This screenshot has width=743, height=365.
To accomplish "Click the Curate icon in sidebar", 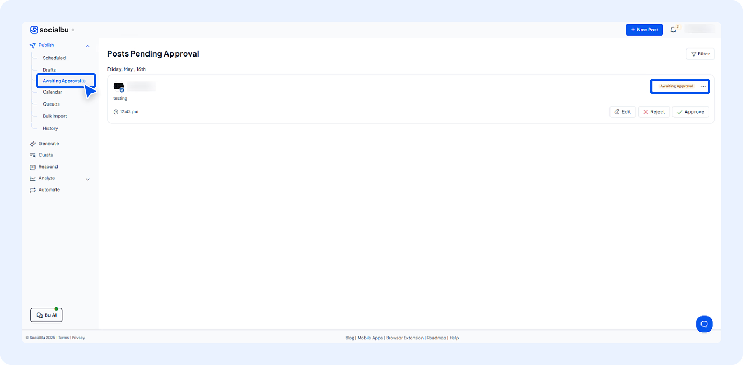I will (x=33, y=155).
